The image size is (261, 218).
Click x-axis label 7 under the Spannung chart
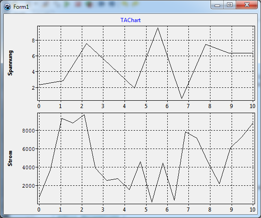click(x=188, y=106)
